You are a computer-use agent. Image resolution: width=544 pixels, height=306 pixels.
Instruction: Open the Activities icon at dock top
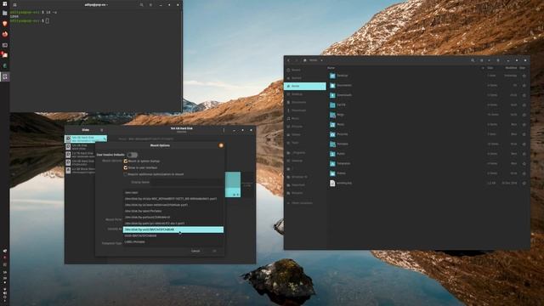click(4, 4)
